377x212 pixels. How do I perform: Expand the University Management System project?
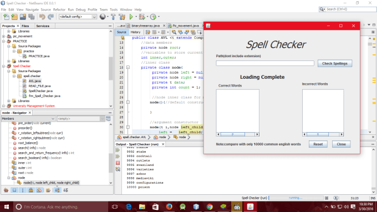4,106
